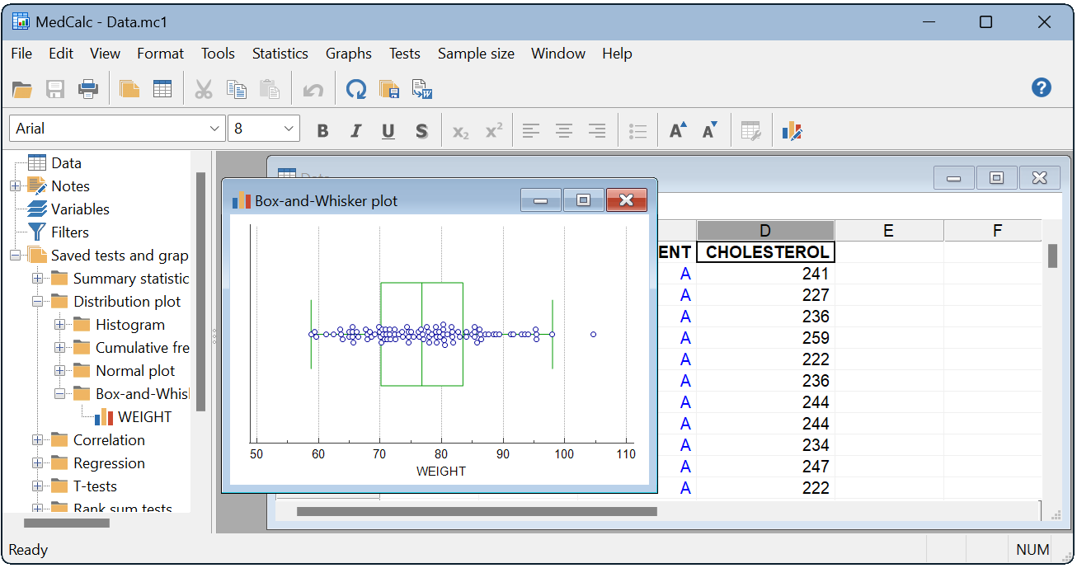Expand the Correlation folder
The height and width of the screenshot is (568, 1077).
pos(37,440)
